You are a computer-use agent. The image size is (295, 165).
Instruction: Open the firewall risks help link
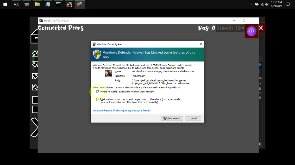tap(122, 110)
